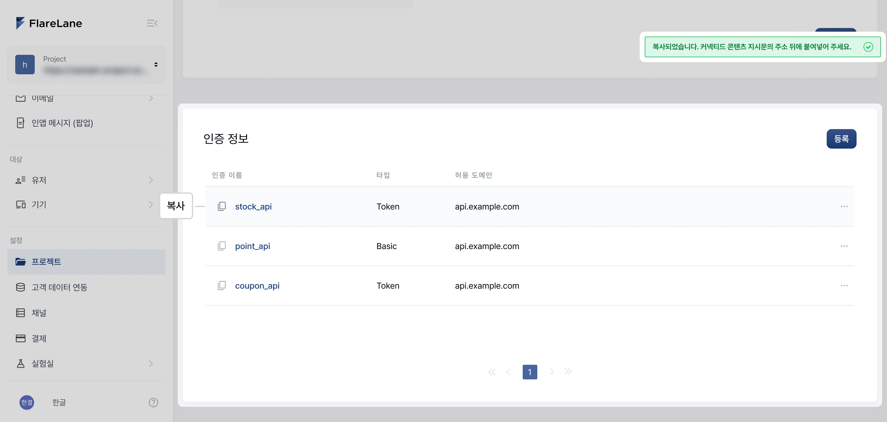
Task: Open the point_api link
Action: coord(253,246)
